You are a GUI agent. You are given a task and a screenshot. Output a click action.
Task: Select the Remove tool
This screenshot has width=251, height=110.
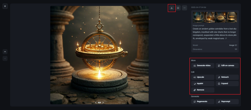[x=203, y=90]
